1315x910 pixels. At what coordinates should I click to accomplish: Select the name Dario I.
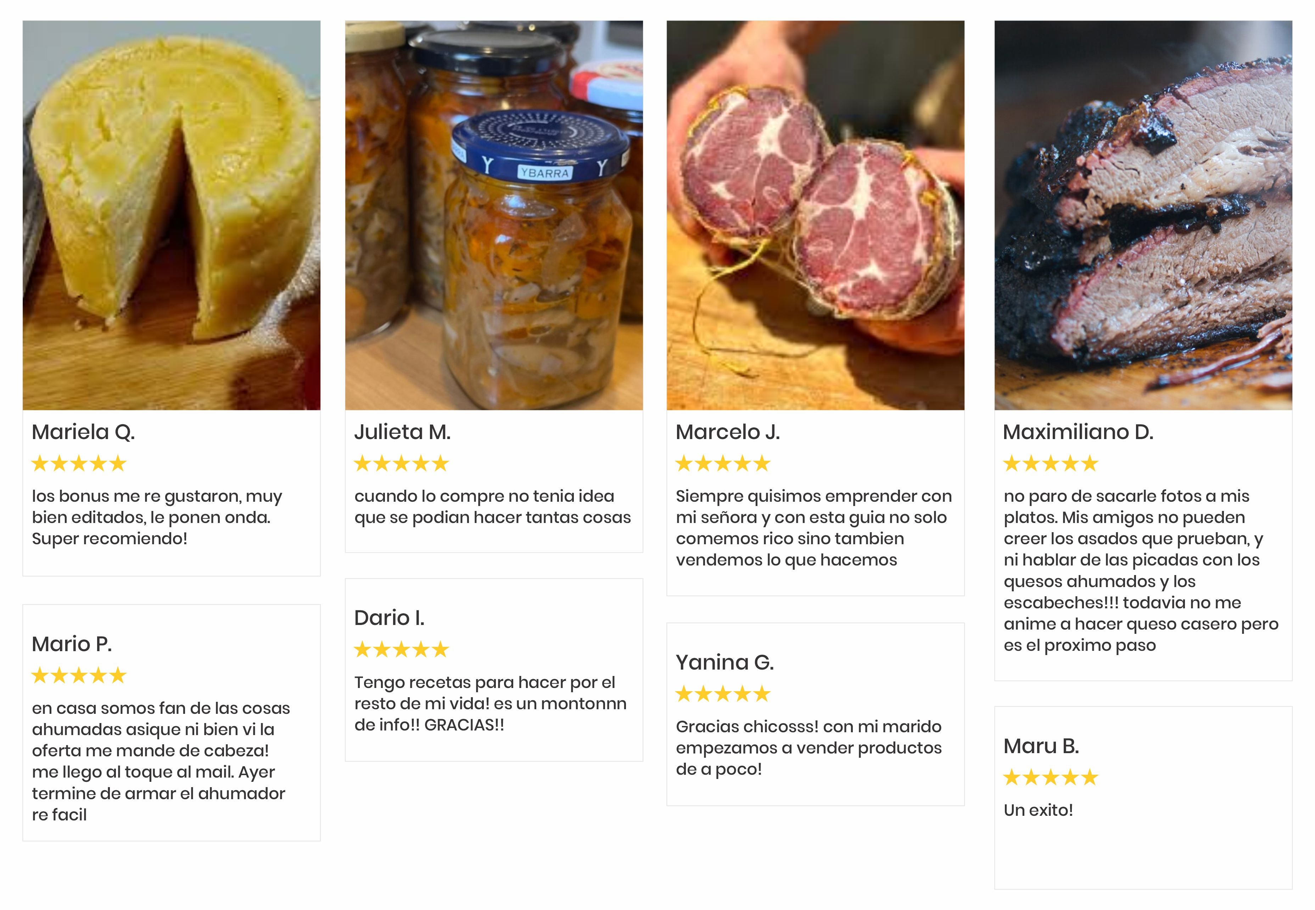(x=389, y=618)
